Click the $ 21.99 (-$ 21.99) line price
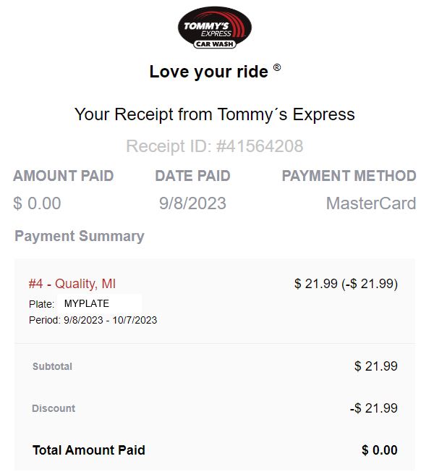 point(346,284)
